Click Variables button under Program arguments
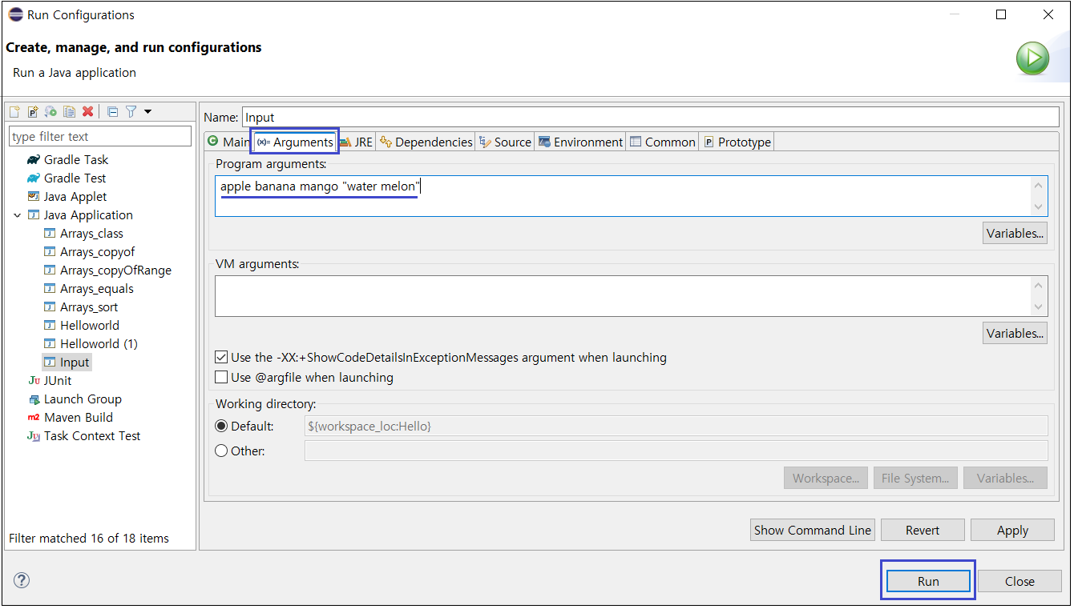The height and width of the screenshot is (609, 1074). click(x=1015, y=234)
